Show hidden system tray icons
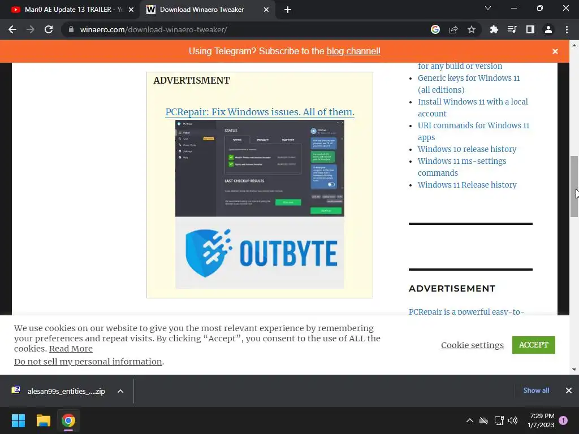579x434 pixels. [470, 420]
